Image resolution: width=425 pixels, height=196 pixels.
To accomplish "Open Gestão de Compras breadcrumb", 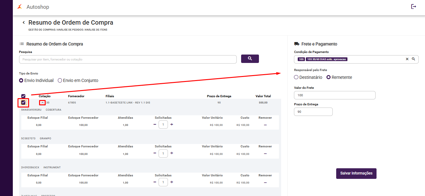I will (42, 30).
